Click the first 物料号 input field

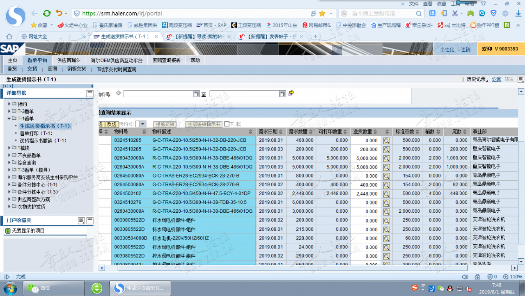[158, 94]
